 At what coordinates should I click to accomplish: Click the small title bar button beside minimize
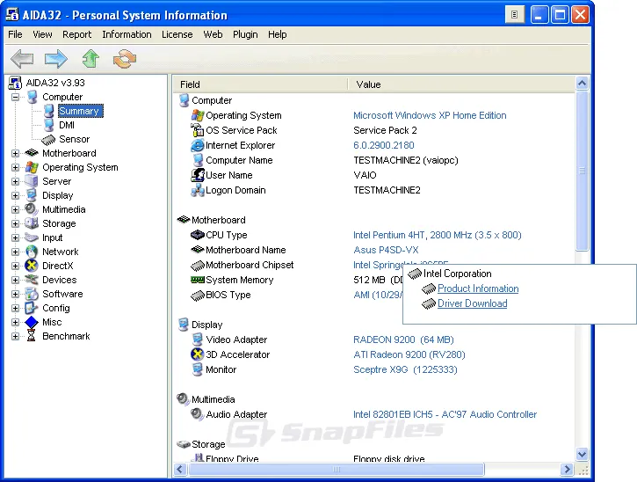[x=514, y=15]
